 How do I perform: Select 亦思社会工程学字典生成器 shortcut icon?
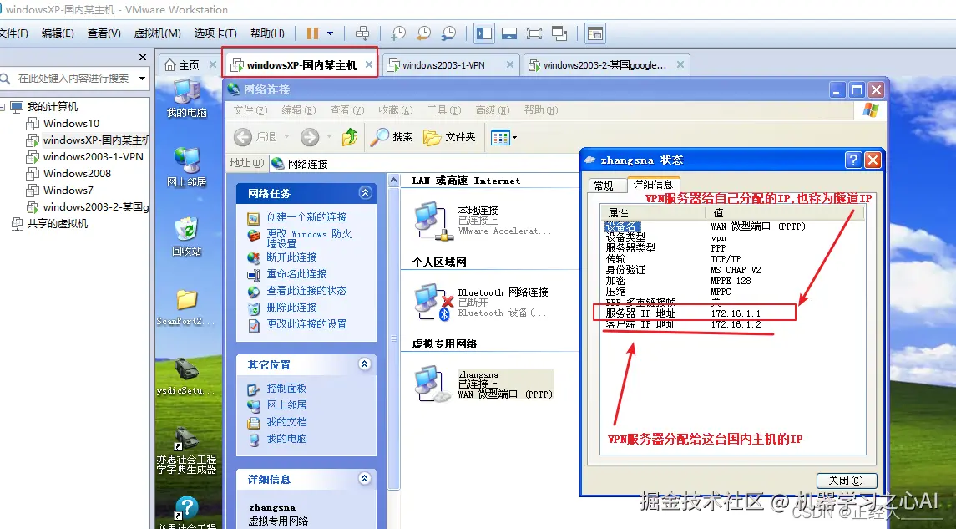point(186,450)
